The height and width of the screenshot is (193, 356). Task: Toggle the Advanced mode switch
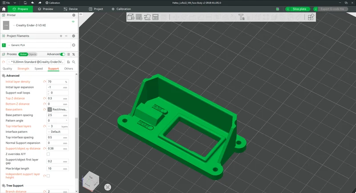[63, 54]
